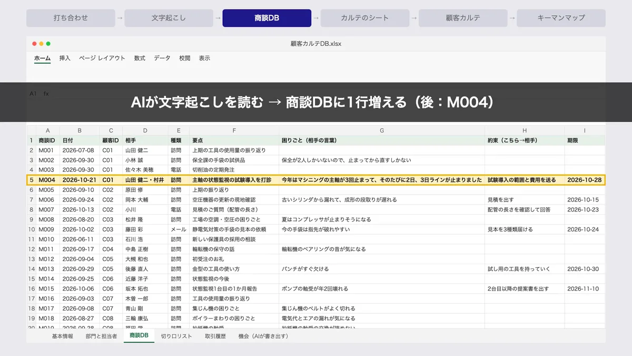Select the 打ち合わせ step button

pos(71,18)
